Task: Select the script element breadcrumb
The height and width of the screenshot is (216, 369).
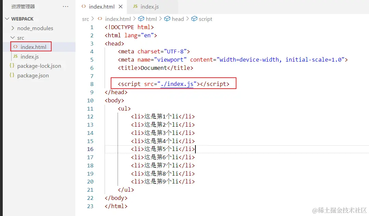Action: coord(205,19)
